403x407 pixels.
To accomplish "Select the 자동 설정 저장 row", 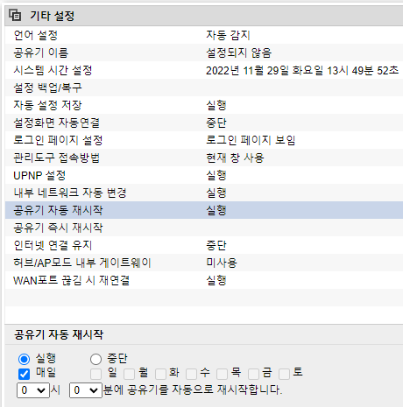I will pos(204,105).
